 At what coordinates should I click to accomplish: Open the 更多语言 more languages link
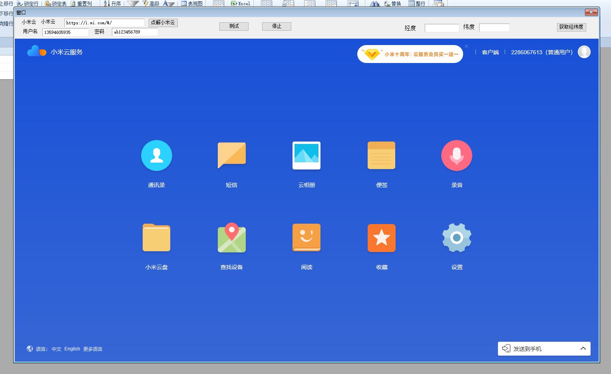93,349
